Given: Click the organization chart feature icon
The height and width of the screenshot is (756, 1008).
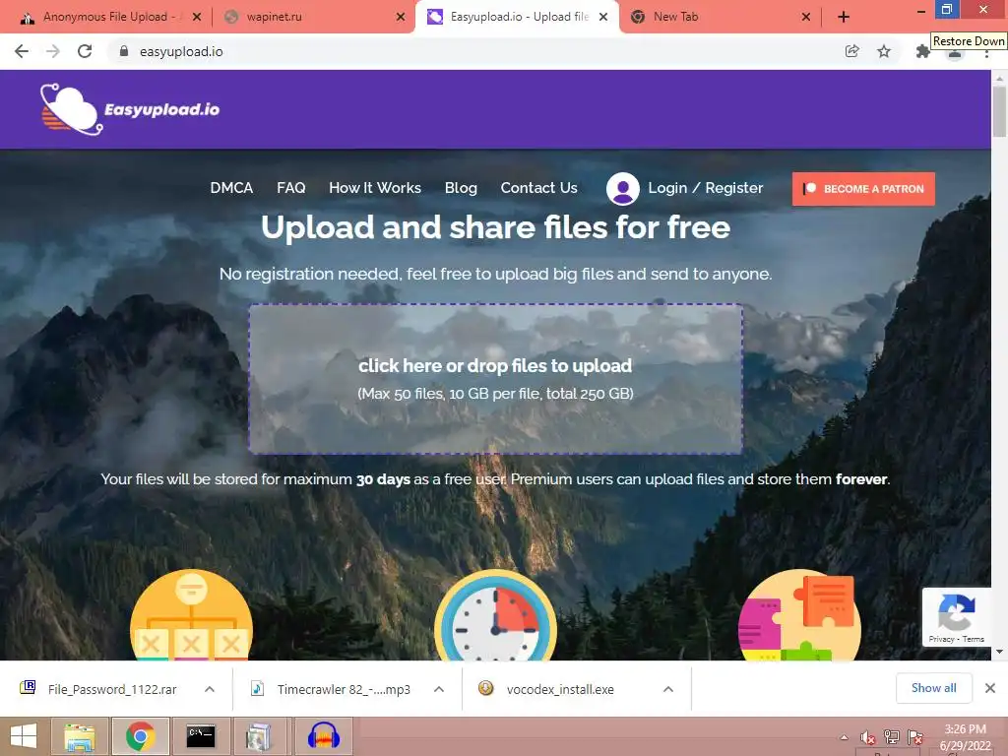Looking at the screenshot, I should click(x=191, y=615).
